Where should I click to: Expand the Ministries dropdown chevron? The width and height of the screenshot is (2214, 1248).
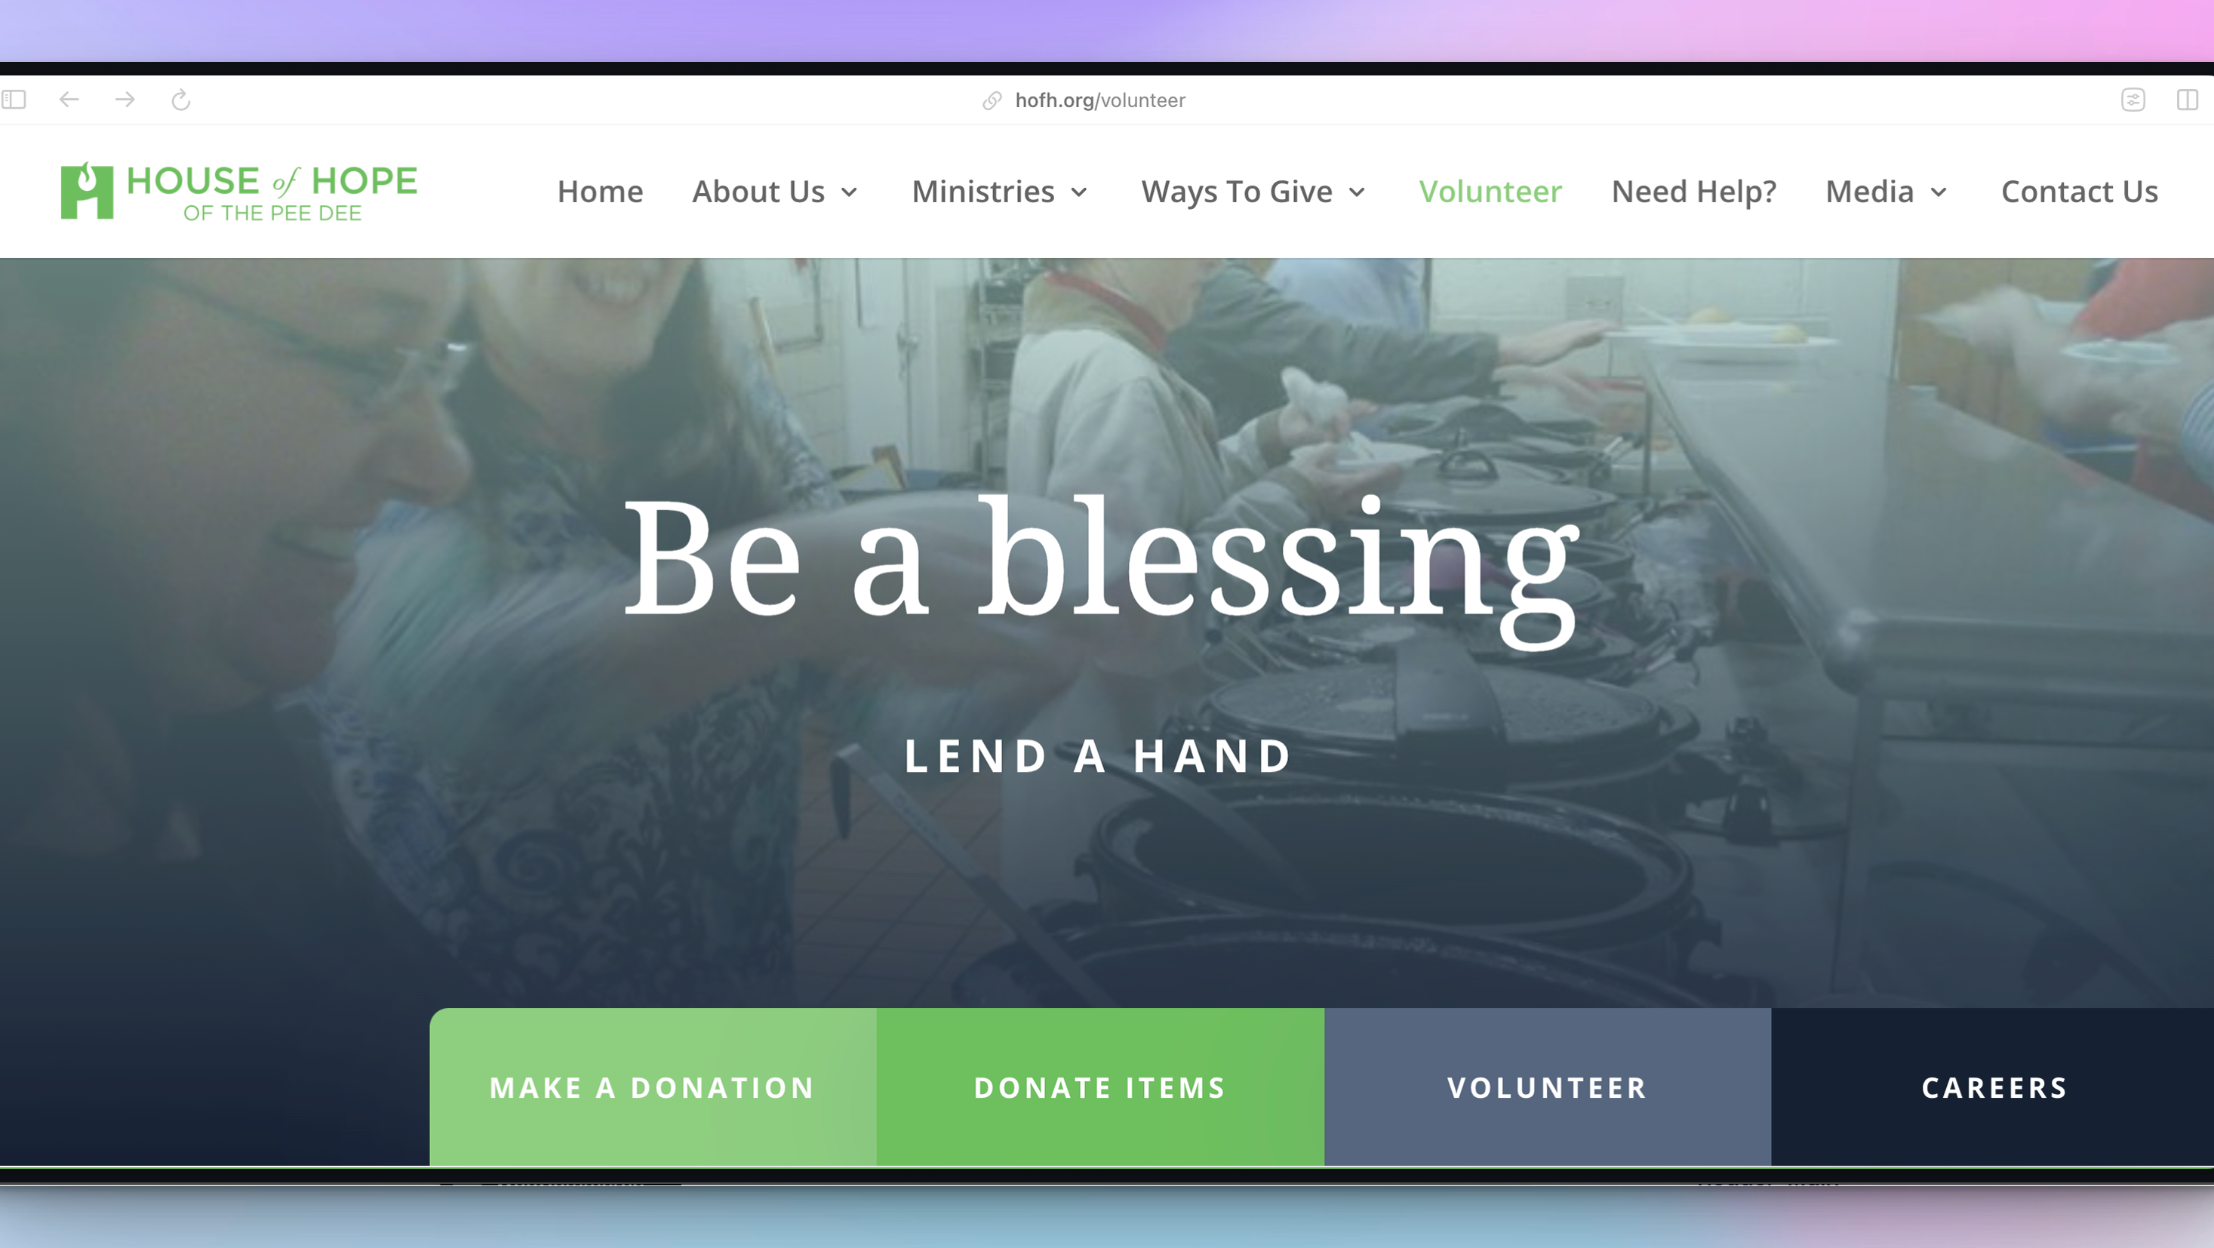pos(1080,192)
